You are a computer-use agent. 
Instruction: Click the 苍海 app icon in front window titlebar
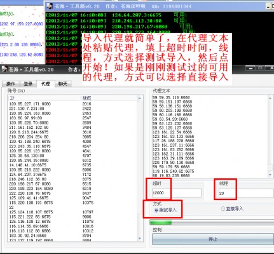coord(4,69)
